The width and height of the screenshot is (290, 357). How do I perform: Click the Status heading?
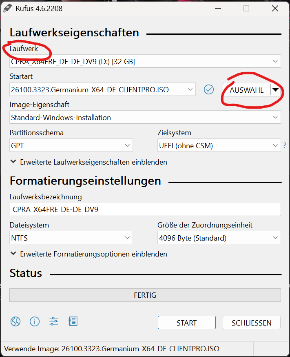26,273
